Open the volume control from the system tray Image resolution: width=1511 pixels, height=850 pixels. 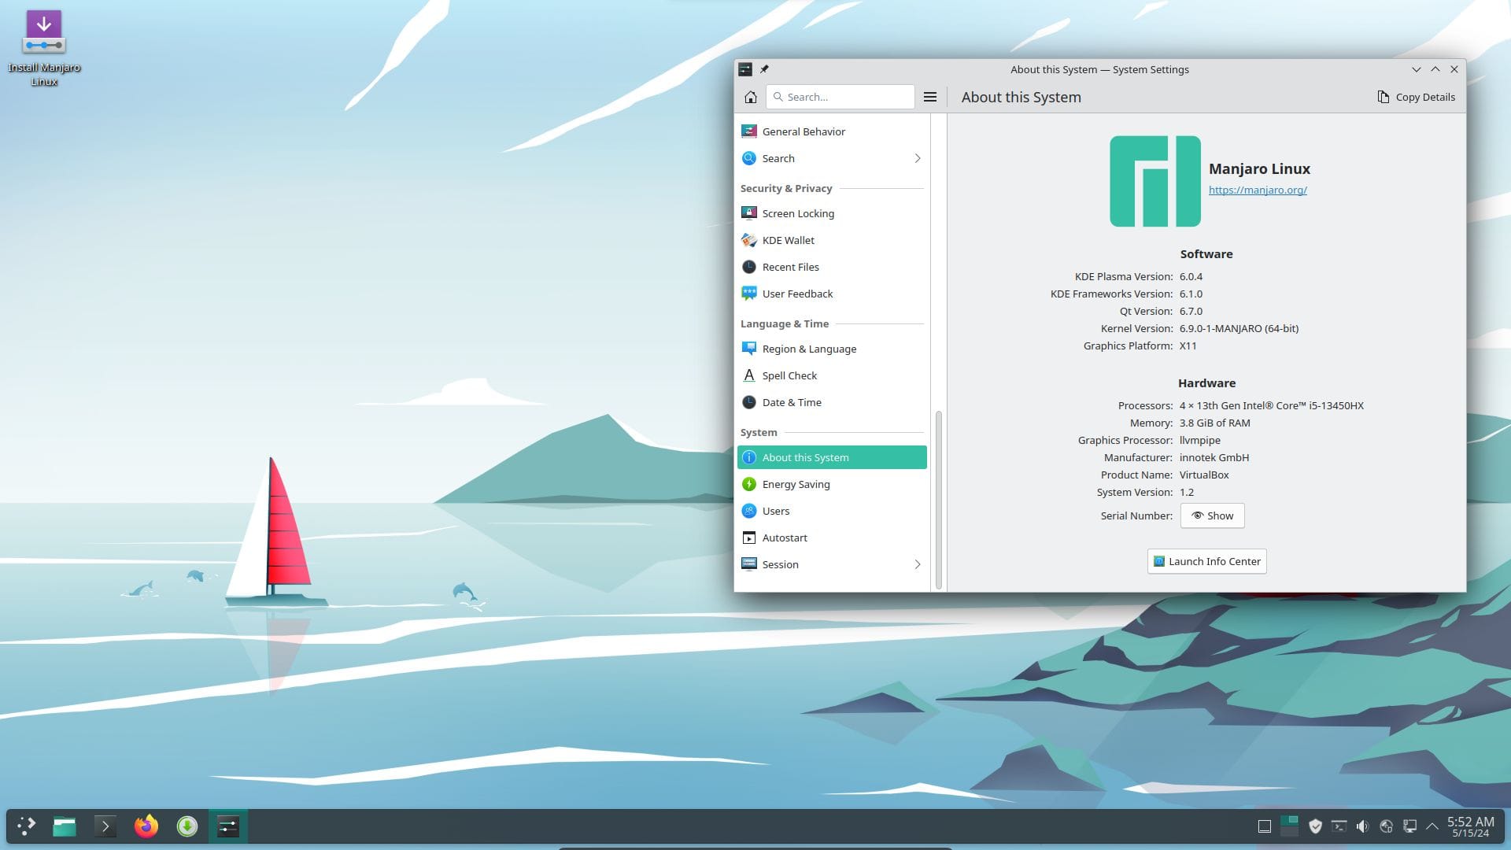(x=1362, y=826)
